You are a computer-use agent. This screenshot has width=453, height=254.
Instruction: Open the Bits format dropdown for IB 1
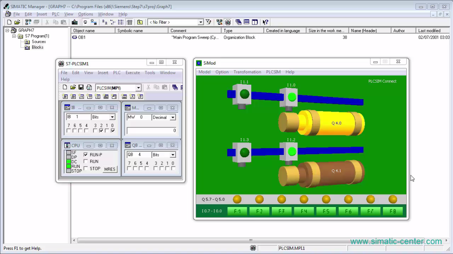[112, 117]
